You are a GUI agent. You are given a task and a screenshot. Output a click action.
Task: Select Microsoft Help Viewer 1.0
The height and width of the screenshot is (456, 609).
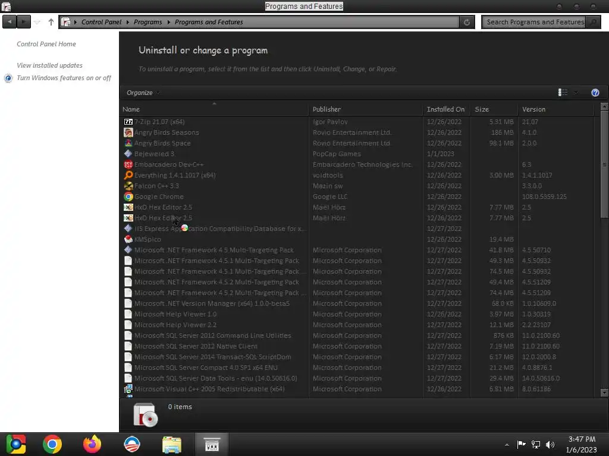(357, 314)
